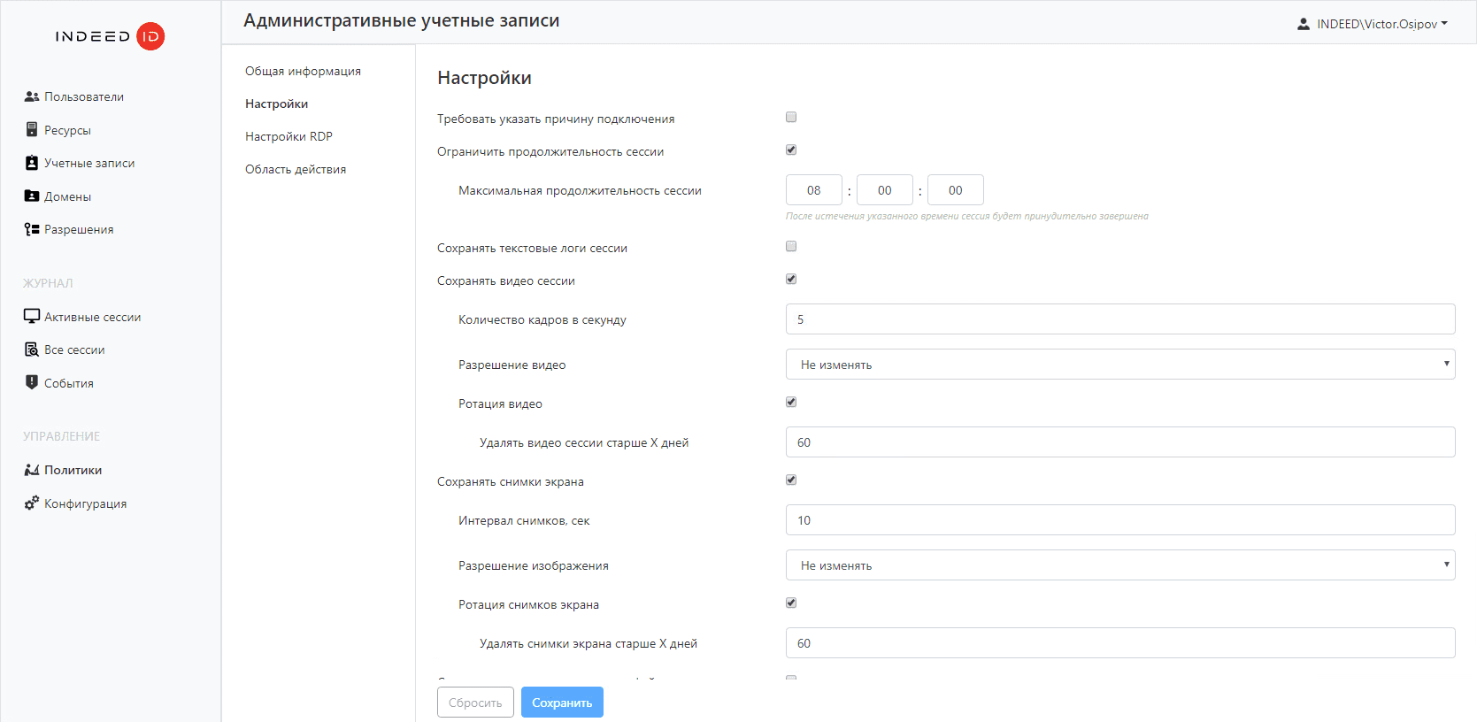Click the Сбросить button
The height and width of the screenshot is (722, 1477).
tap(475, 703)
